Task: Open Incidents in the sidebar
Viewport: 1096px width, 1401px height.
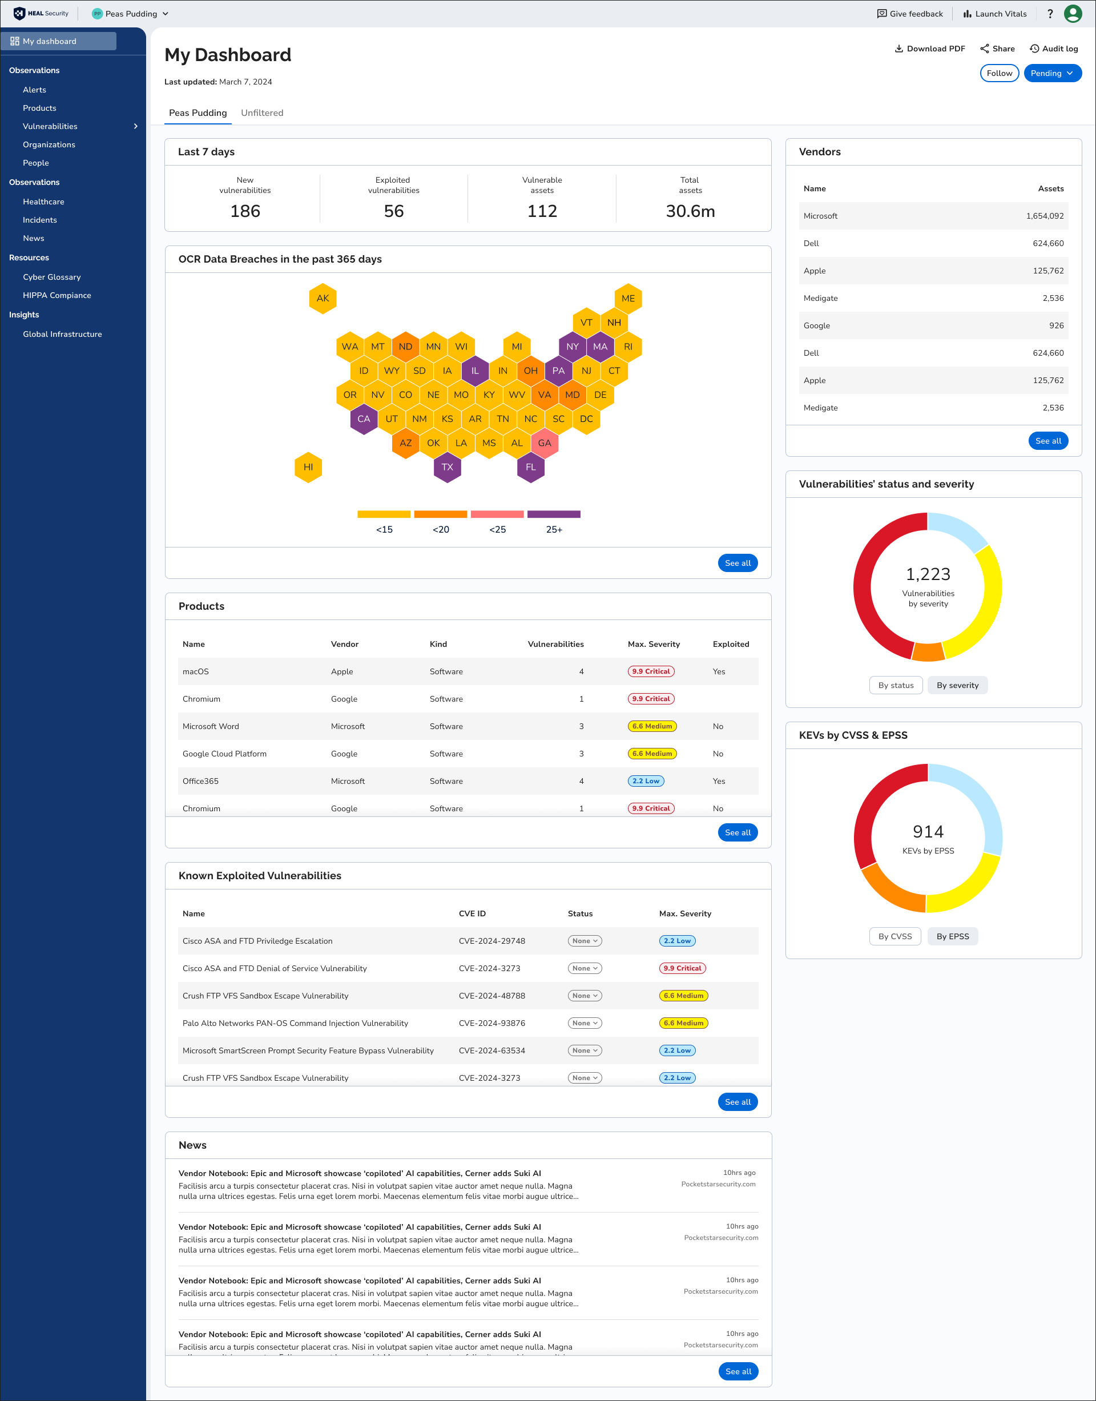Action: [x=40, y=220]
